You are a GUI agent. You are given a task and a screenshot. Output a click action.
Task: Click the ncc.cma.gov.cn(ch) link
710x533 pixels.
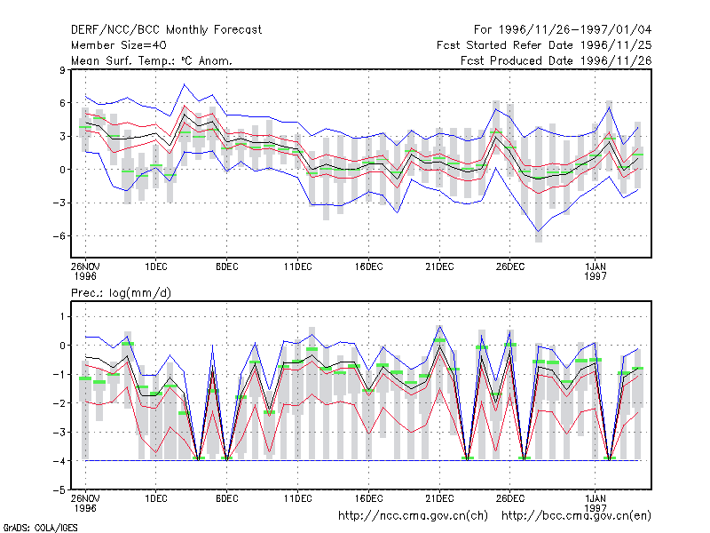tap(413, 516)
